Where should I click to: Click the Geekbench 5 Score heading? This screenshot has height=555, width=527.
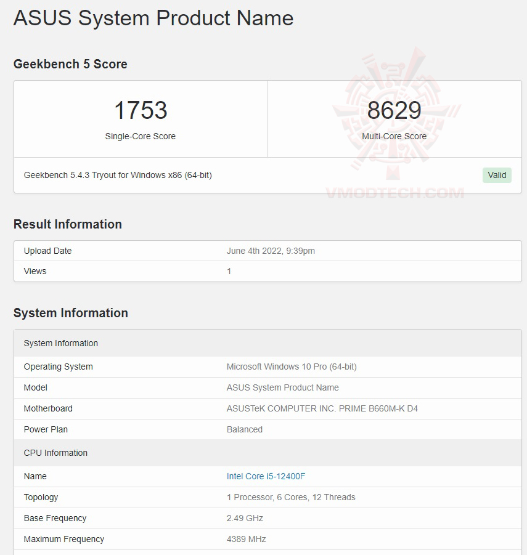(70, 64)
